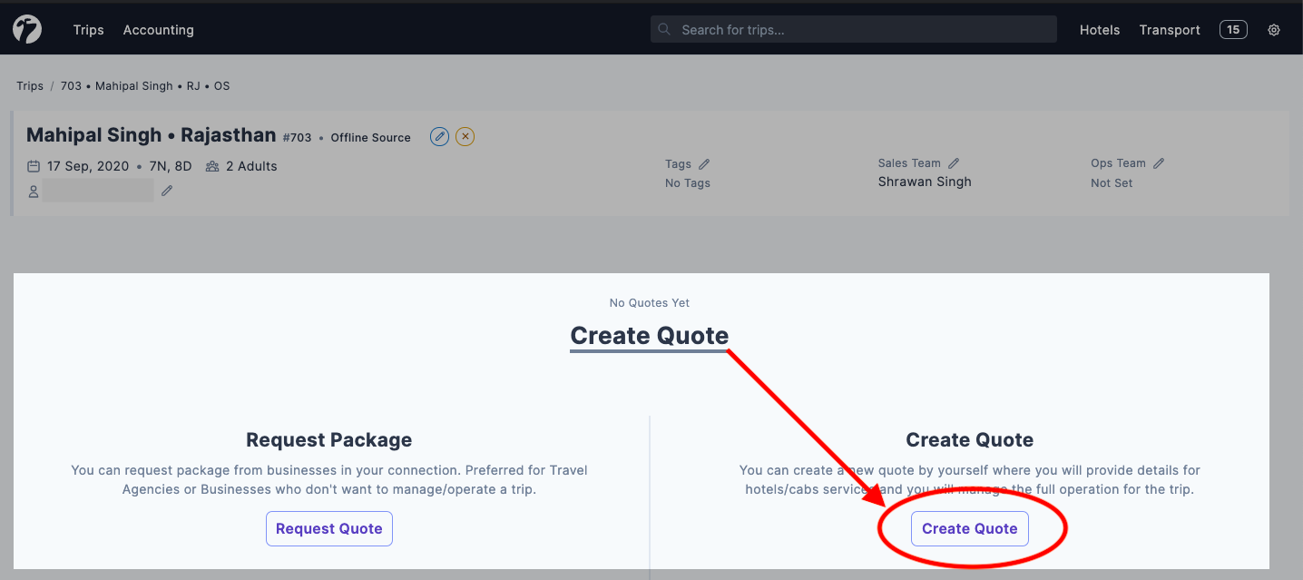Image resolution: width=1303 pixels, height=580 pixels.
Task: Click the adults group icon near 2 Adults
Action: click(x=211, y=166)
